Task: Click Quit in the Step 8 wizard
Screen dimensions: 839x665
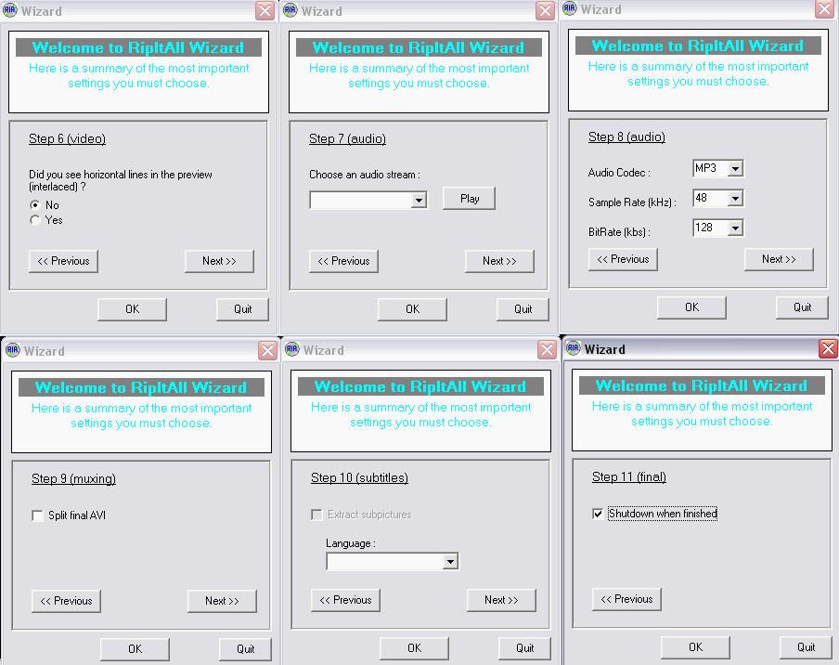Action: tap(802, 307)
